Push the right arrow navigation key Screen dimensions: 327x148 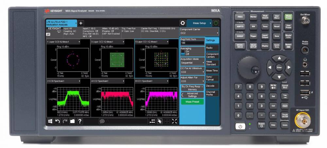[x=289, y=67]
